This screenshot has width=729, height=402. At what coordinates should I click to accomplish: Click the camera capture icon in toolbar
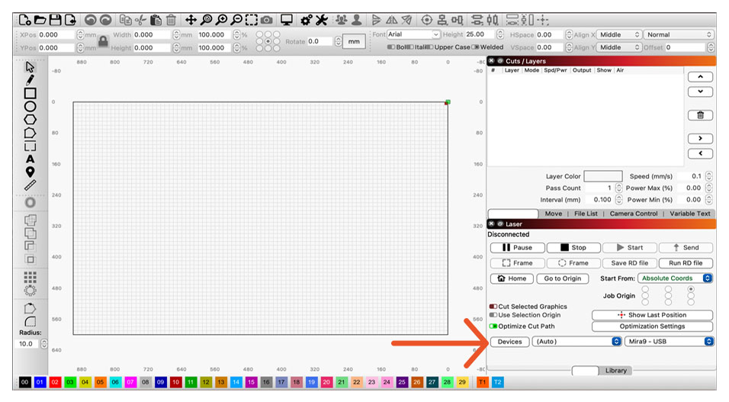[x=266, y=20]
